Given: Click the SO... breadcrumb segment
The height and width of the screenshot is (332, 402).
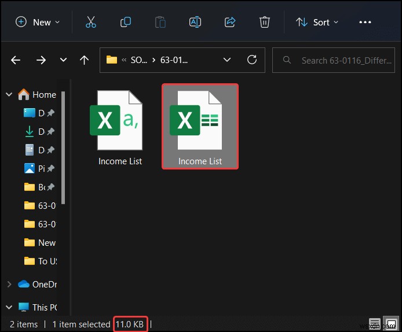Looking at the screenshot, I should pos(138,60).
